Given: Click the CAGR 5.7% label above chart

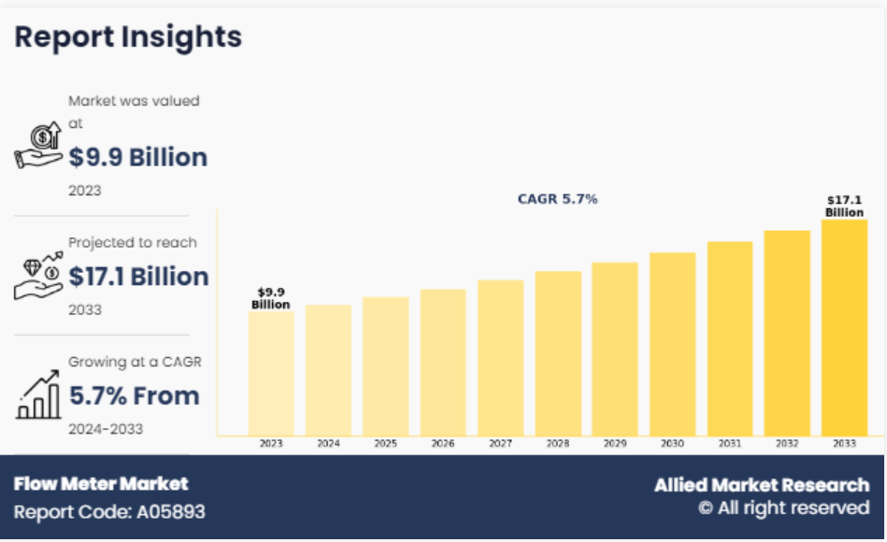Looking at the screenshot, I should (557, 199).
